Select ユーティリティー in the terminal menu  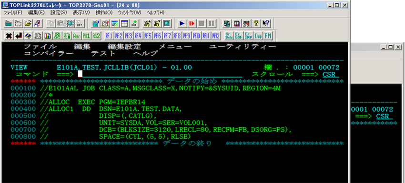(x=242, y=47)
